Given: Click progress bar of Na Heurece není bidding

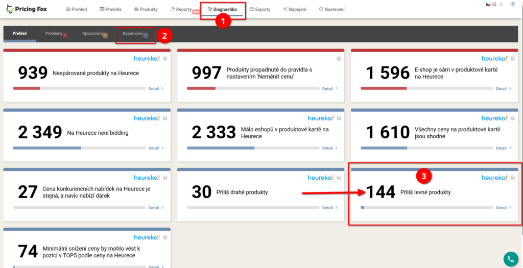Looking at the screenshot, I should pyautogui.click(x=79, y=148).
